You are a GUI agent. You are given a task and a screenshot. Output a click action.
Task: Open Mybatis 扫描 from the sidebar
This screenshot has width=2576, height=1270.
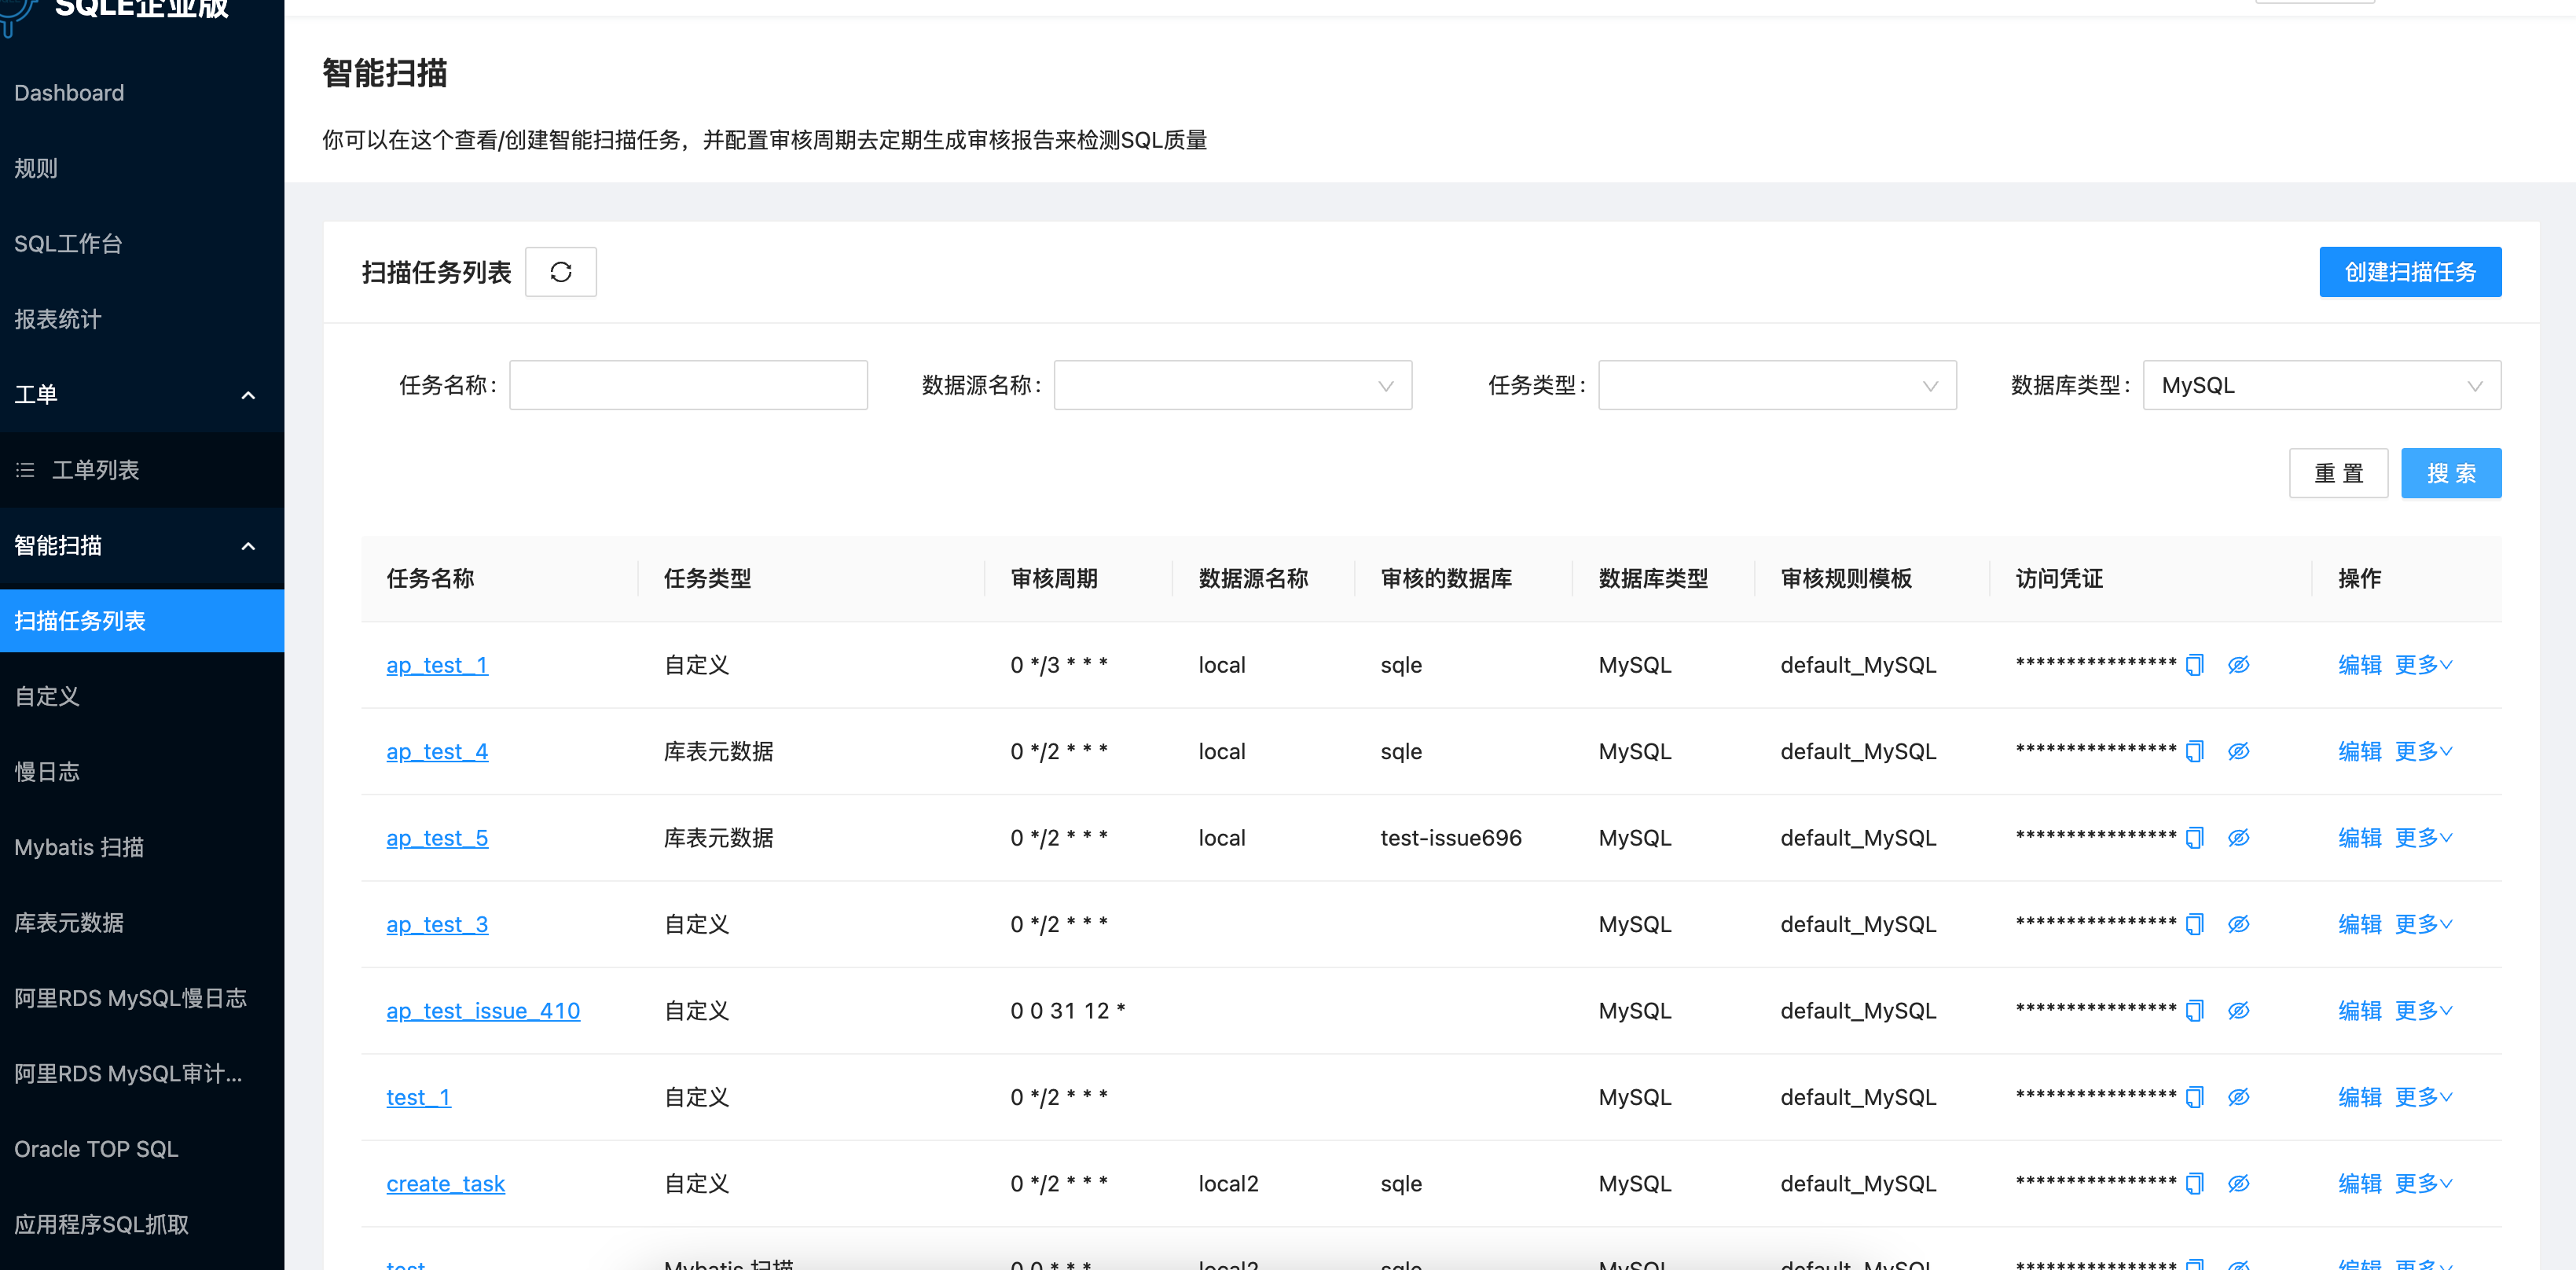click(x=80, y=847)
